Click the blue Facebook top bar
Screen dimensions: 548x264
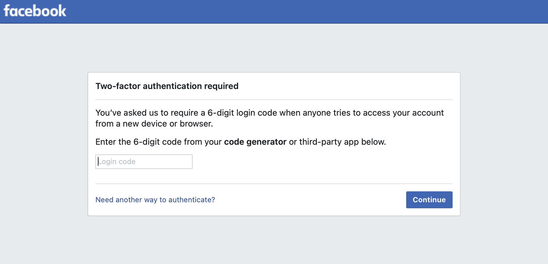click(x=273, y=11)
